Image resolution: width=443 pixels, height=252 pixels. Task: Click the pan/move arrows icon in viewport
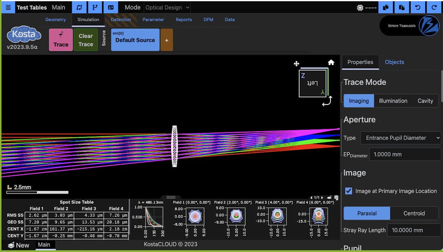pos(296,64)
